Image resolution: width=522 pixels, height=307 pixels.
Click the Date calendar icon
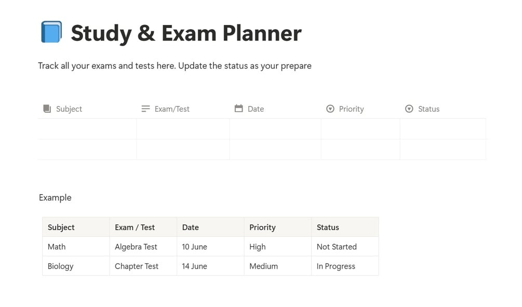[239, 109]
